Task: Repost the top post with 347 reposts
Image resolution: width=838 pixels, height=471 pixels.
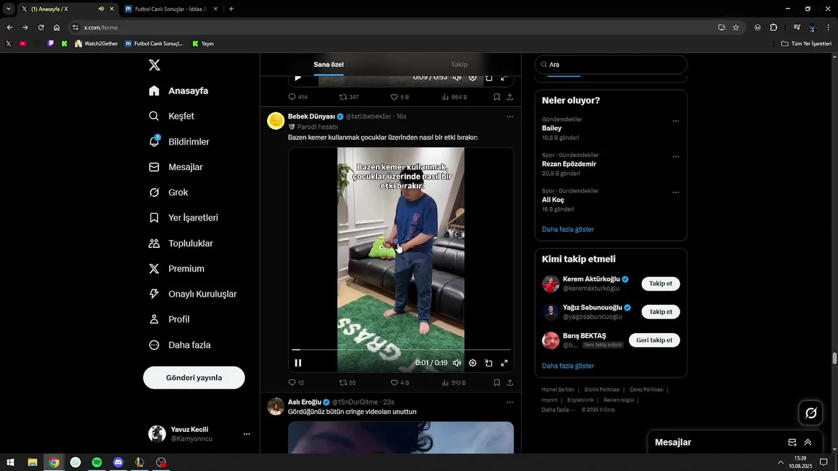Action: [x=349, y=97]
